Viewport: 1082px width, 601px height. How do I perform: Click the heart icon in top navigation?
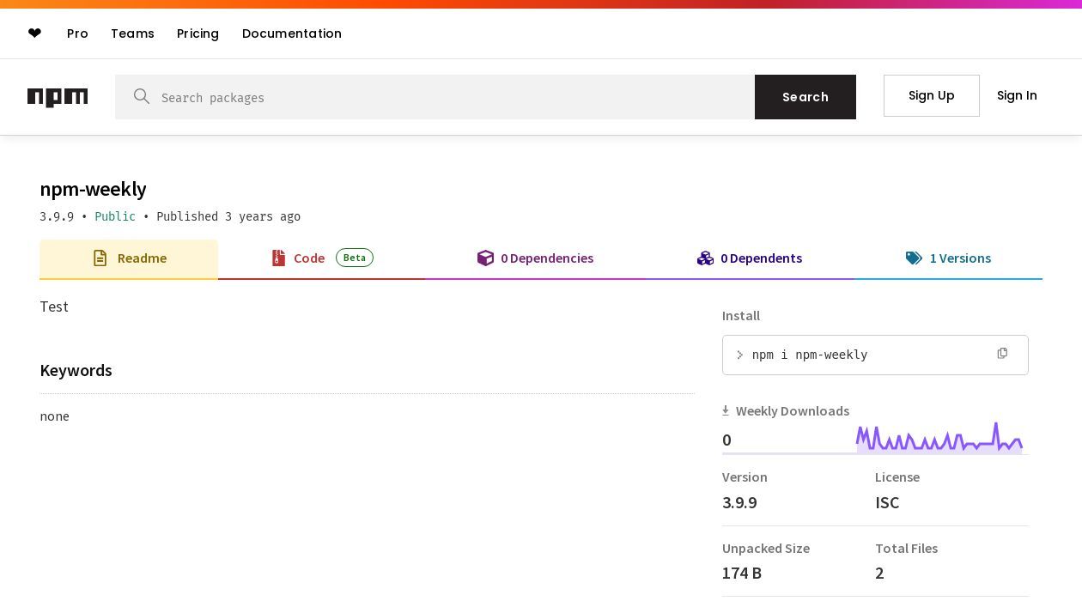(34, 33)
